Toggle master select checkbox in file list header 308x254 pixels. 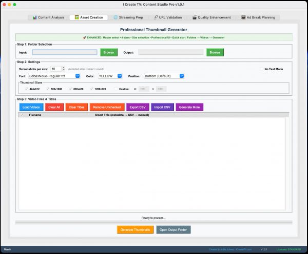pyautogui.click(x=22, y=115)
